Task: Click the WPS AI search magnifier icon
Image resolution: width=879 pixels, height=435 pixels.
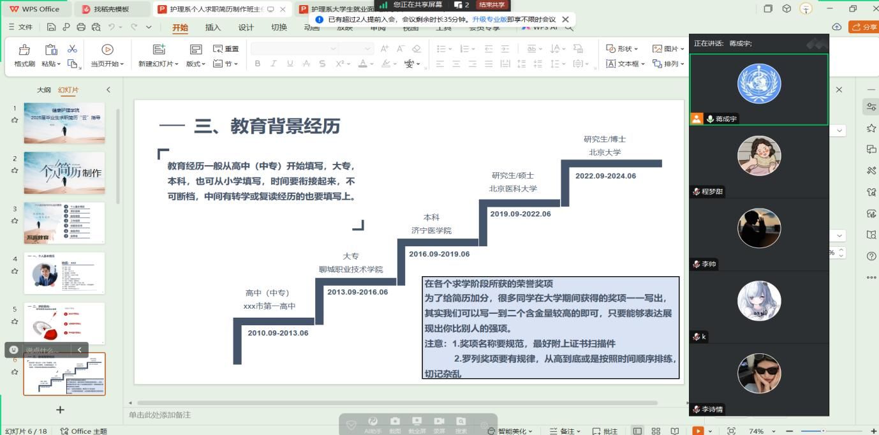Action: [569, 27]
